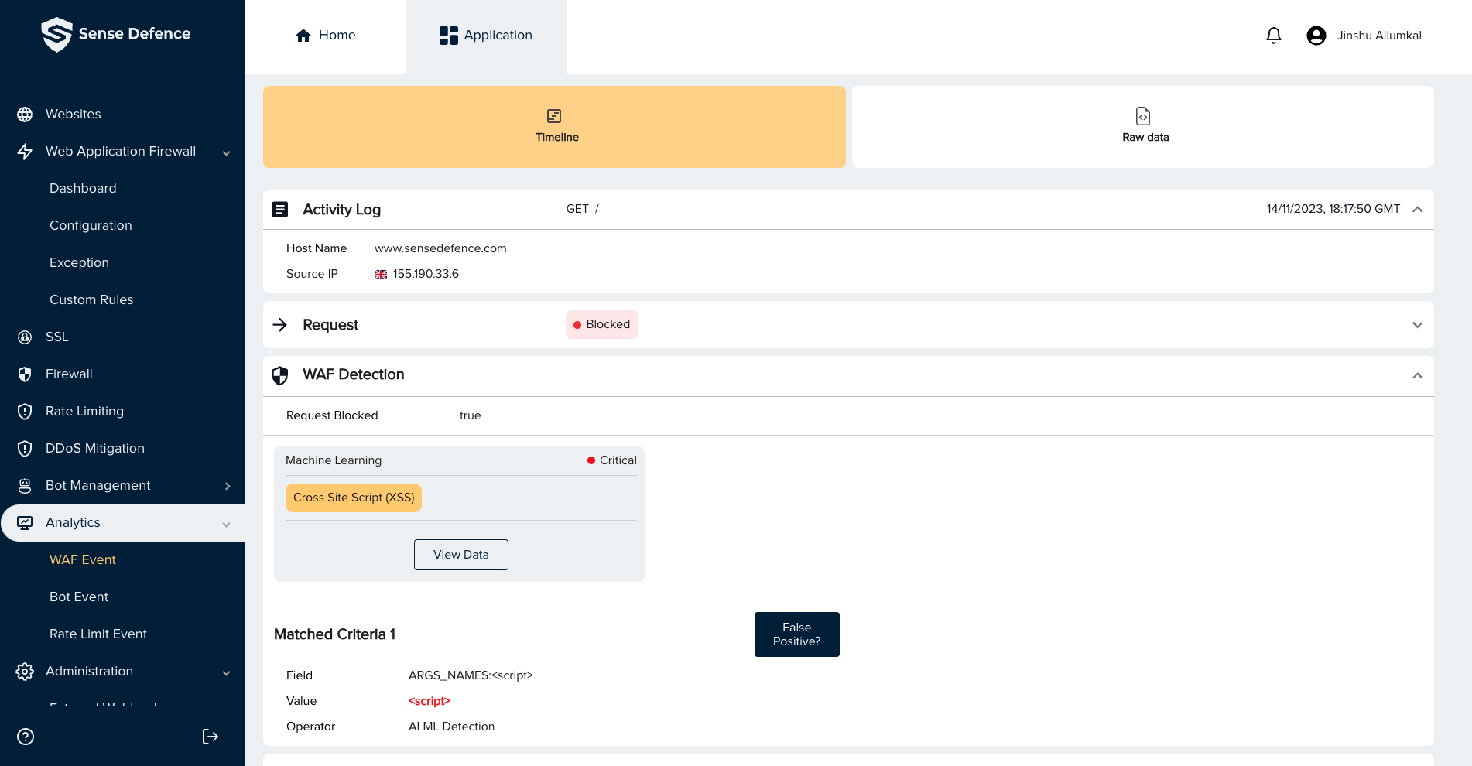Click the logout icon at sidebar bottom
The width and height of the screenshot is (1472, 766).
(x=210, y=737)
